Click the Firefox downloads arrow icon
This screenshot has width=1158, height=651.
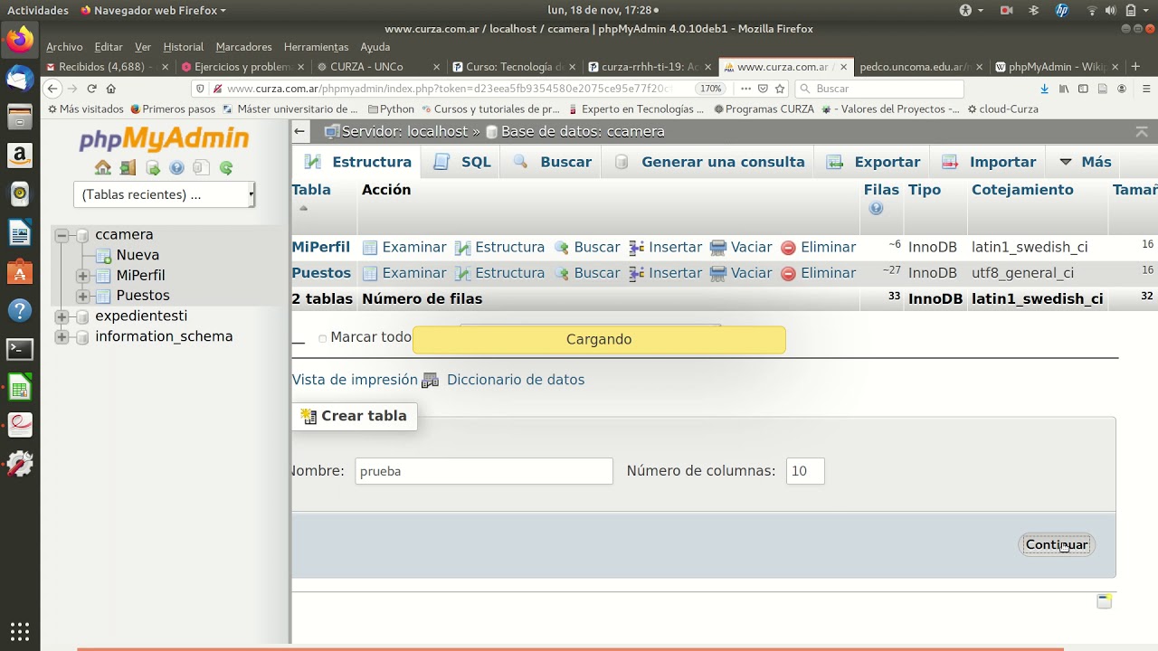tap(1044, 89)
